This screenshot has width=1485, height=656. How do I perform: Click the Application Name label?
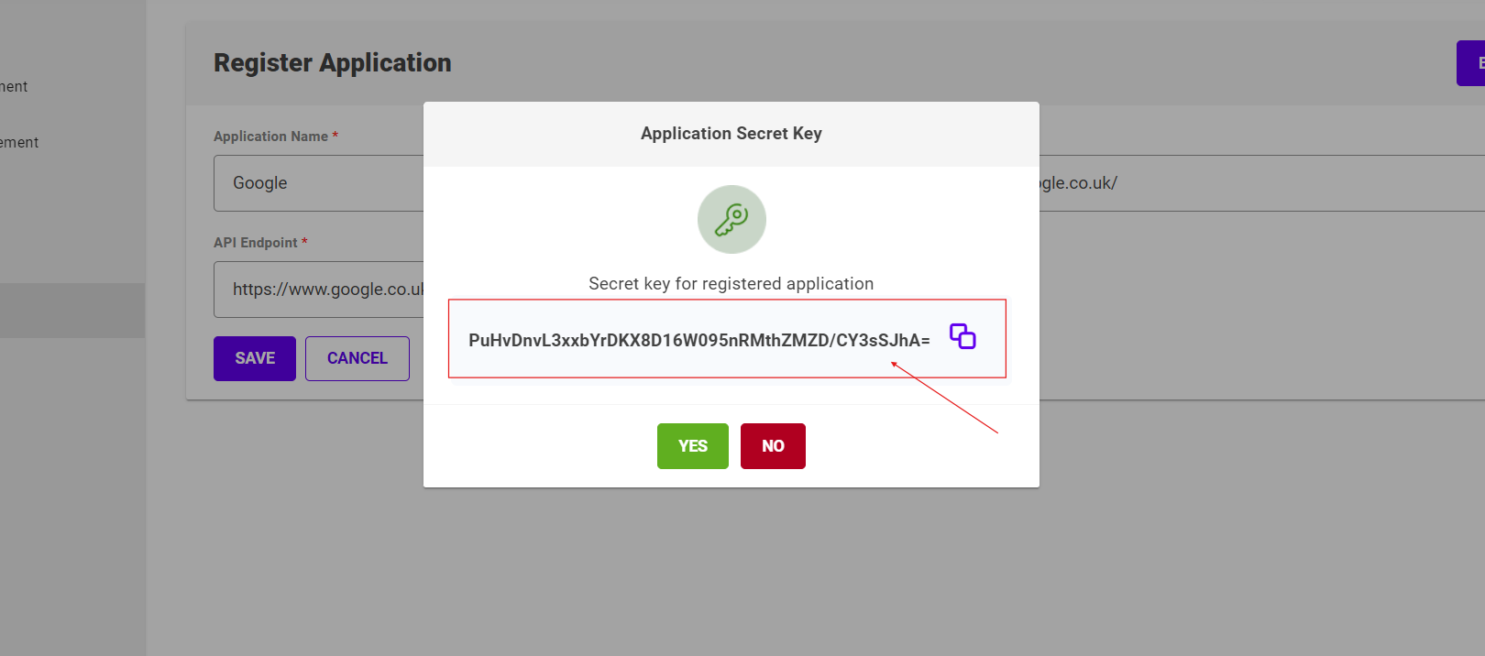[270, 137]
